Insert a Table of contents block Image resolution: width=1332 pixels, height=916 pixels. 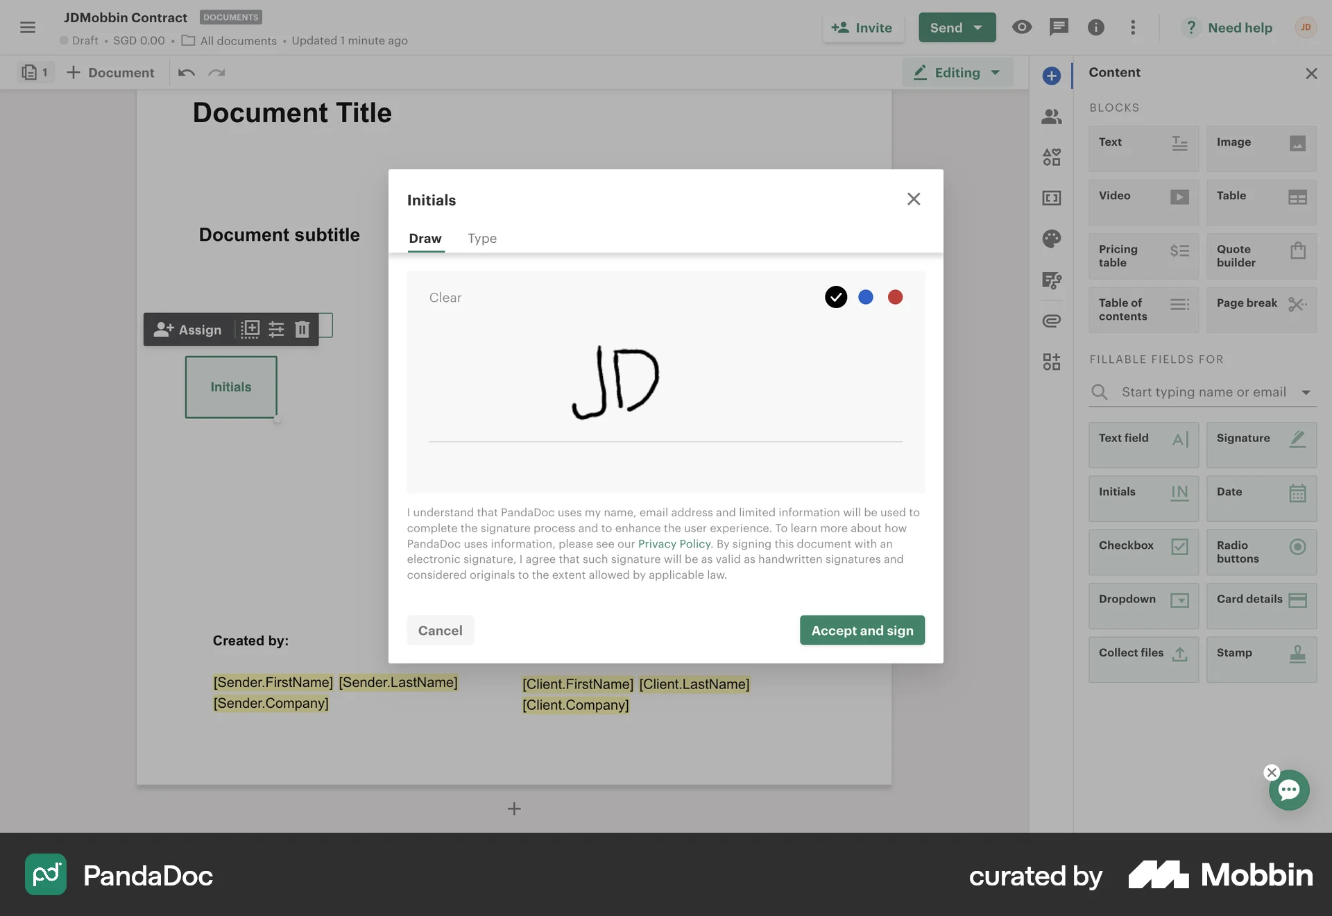(1143, 309)
